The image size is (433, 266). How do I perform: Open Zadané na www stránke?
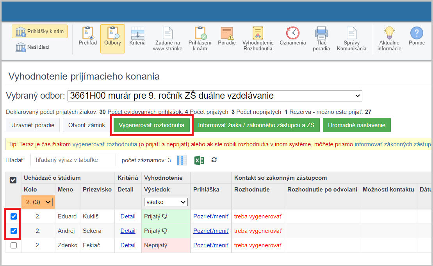(167, 39)
